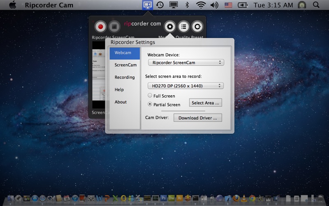Click the volume icon in menu bar

pyautogui.click(x=214, y=5)
